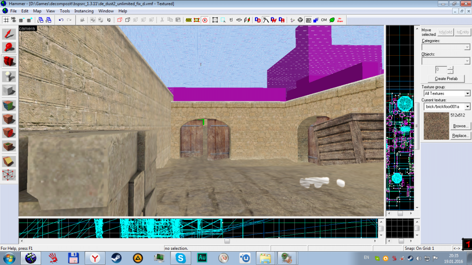Select the Block tool gray cube

point(9,90)
